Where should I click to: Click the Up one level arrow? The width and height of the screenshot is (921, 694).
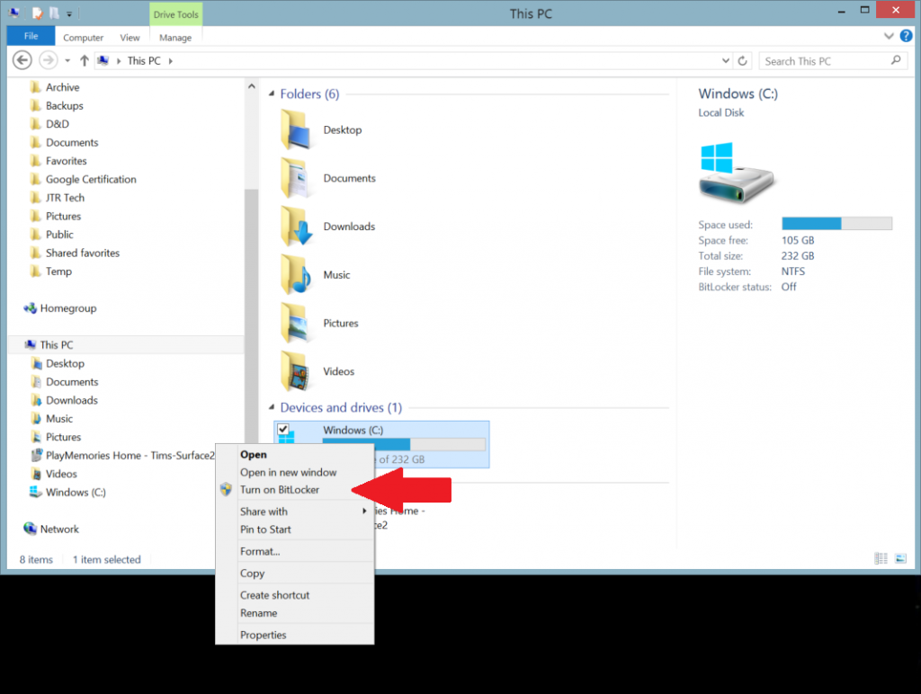point(85,60)
